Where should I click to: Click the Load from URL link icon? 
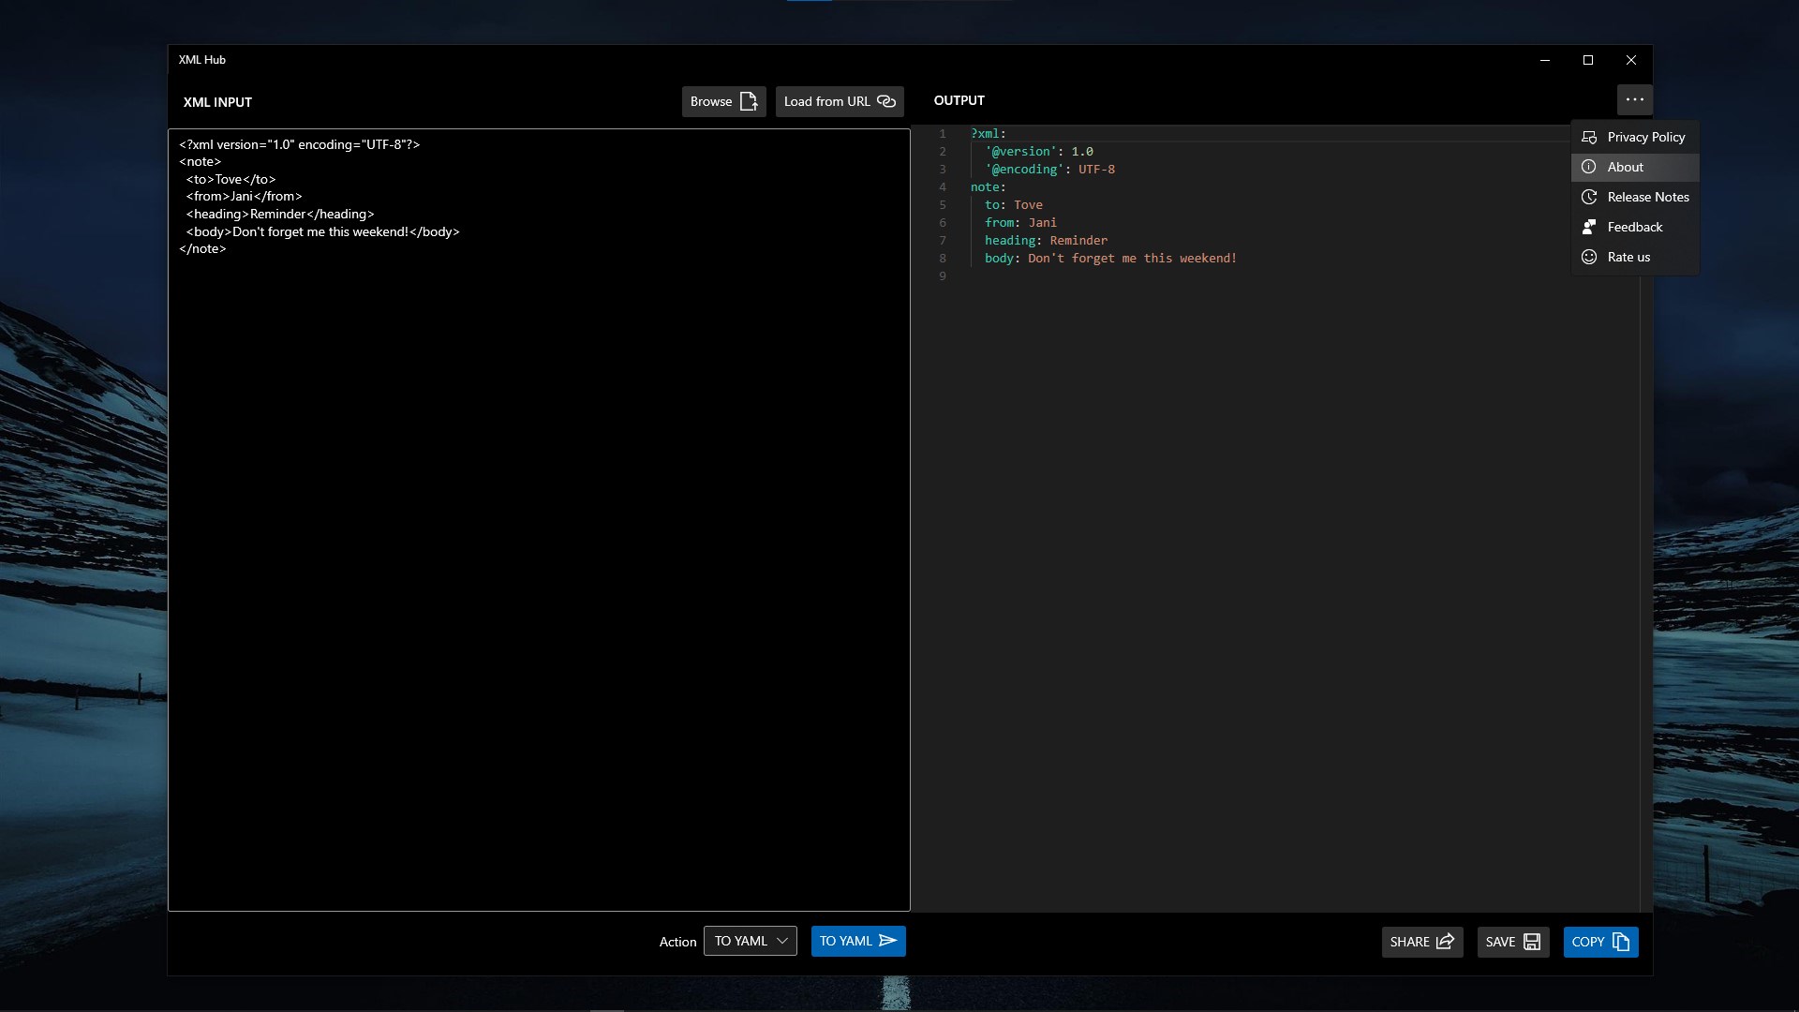tap(886, 101)
